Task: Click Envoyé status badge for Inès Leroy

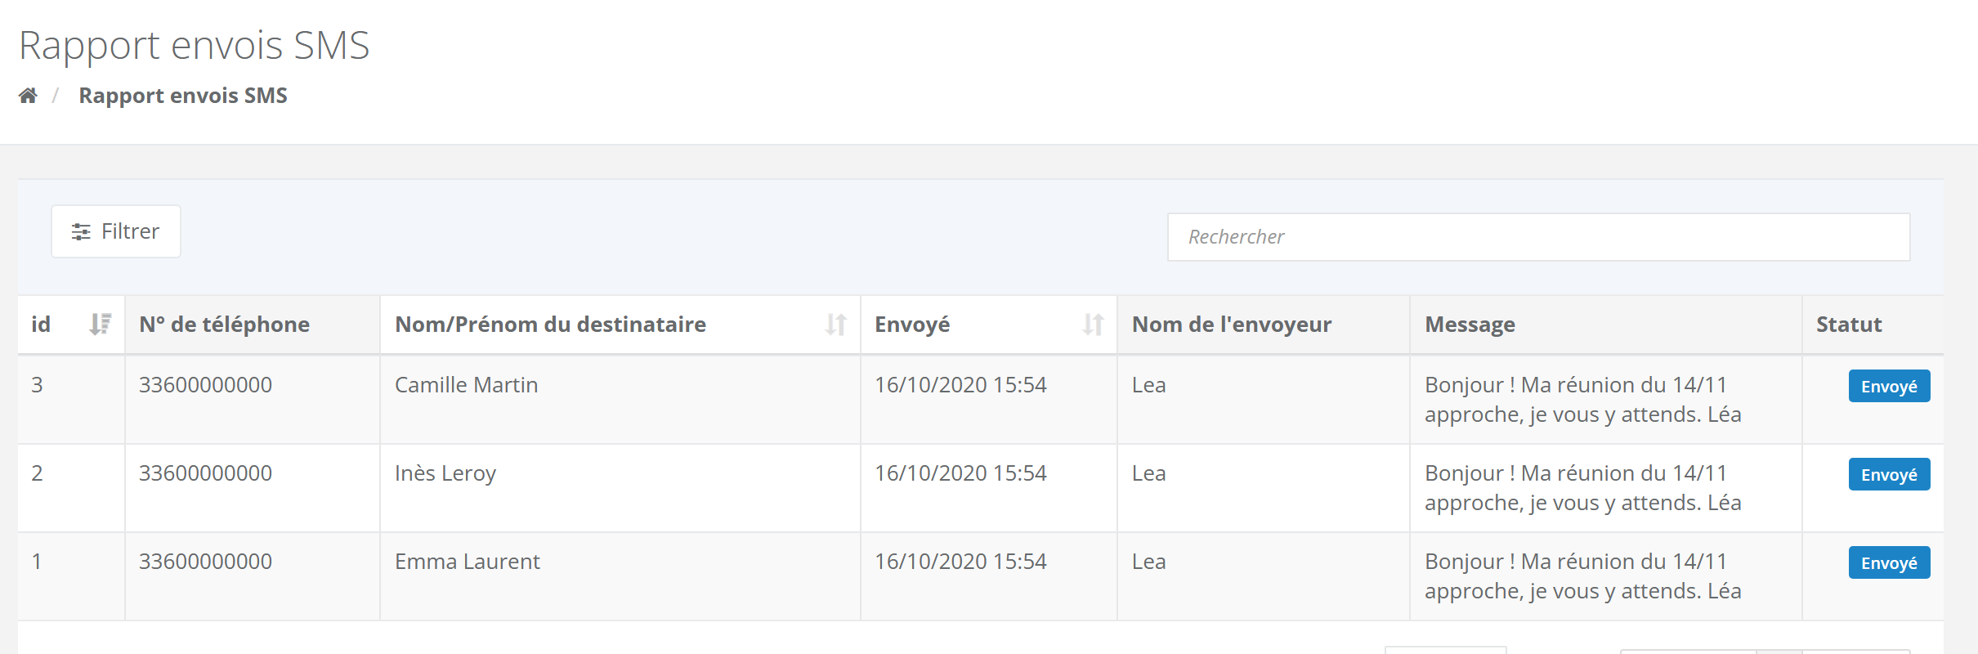Action: [x=1889, y=474]
